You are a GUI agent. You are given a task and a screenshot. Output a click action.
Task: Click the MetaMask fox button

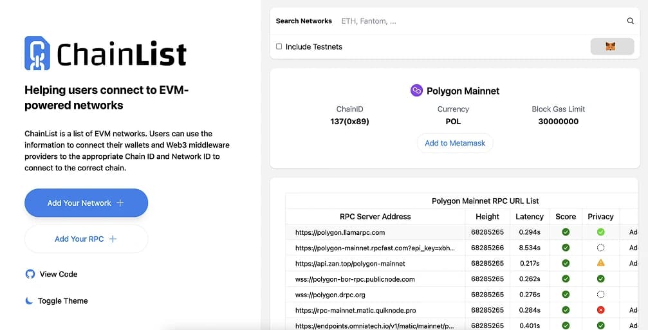tap(612, 46)
